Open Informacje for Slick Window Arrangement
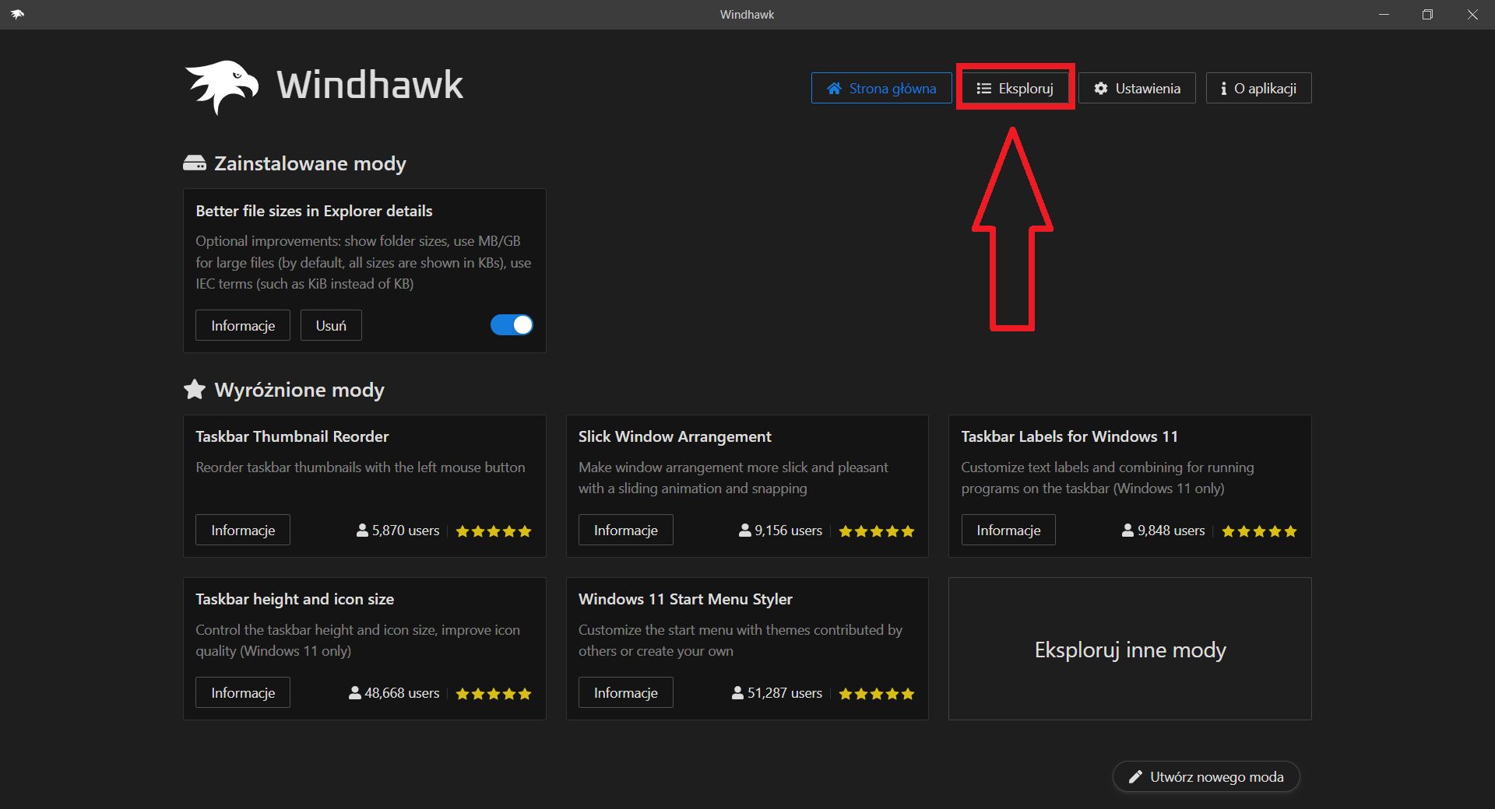Image resolution: width=1495 pixels, height=809 pixels. point(625,531)
